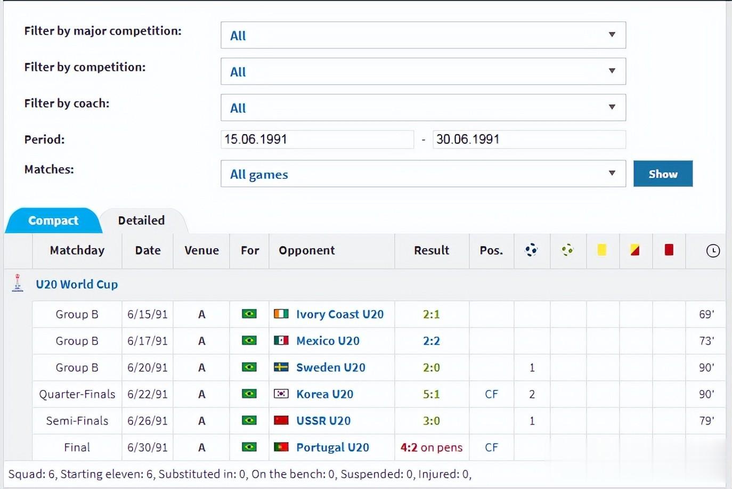The width and height of the screenshot is (732, 489).
Task: Click the Final matchday cell
Action: tap(77, 447)
